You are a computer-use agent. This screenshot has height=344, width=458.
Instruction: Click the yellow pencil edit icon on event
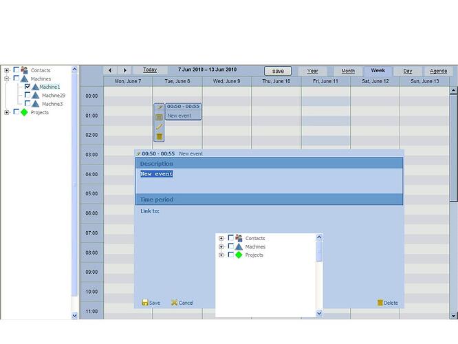(x=159, y=127)
